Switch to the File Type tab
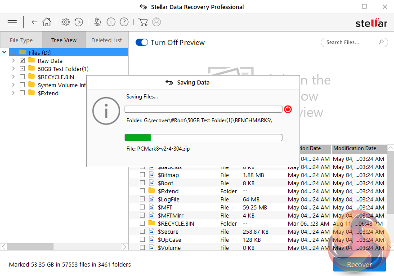The image size is (394, 276). pyautogui.click(x=21, y=40)
